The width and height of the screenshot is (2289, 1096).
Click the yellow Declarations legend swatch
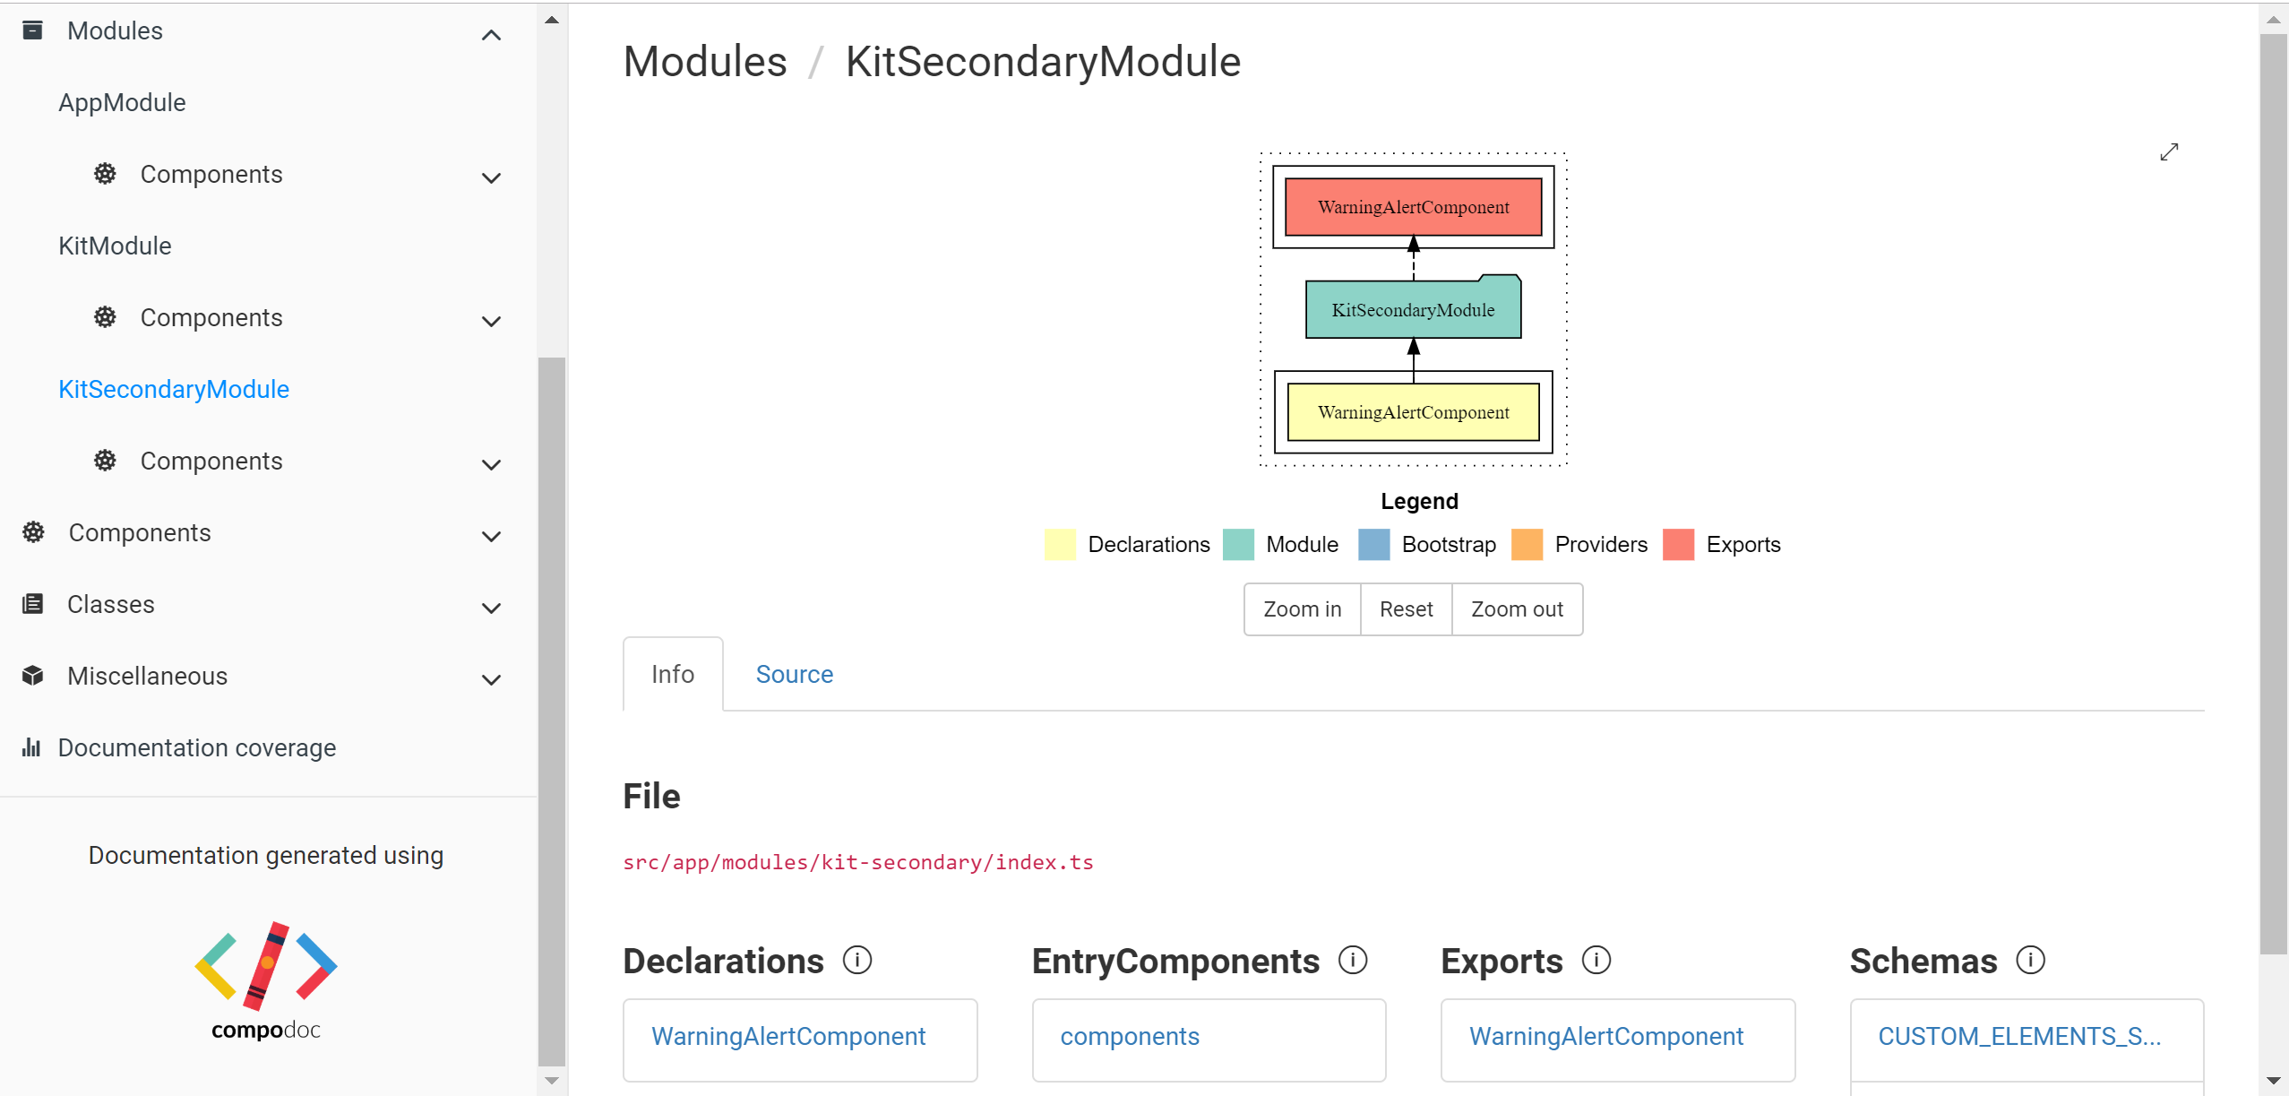[x=1059, y=544]
